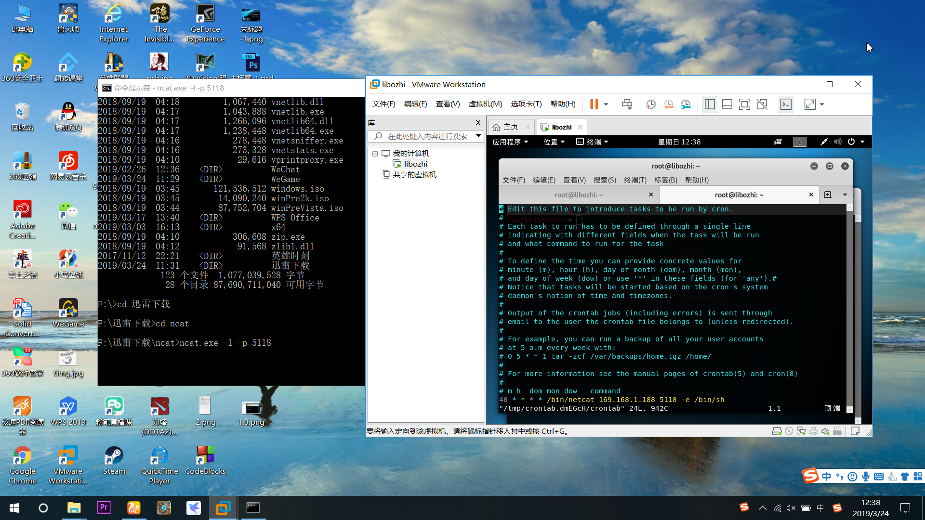Open the guest power menu dropdown
Image resolution: width=925 pixels, height=520 pixels.
tap(862, 142)
